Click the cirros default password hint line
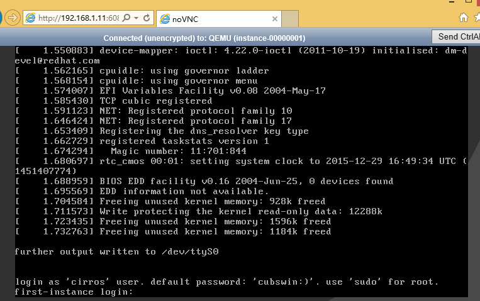This screenshot has height=301, width=480. point(226,282)
